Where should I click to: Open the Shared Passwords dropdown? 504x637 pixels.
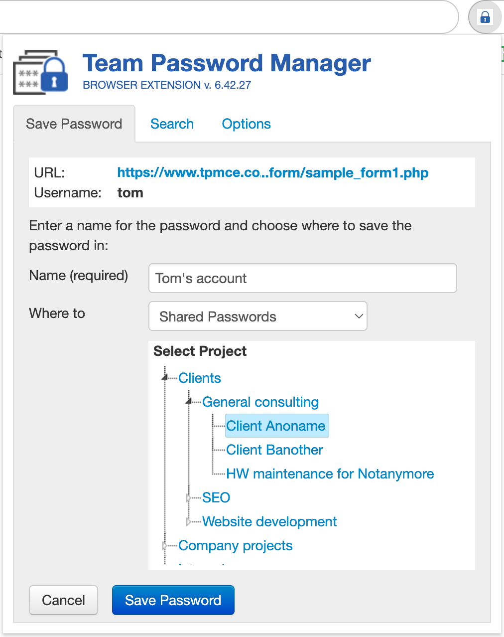click(x=257, y=316)
